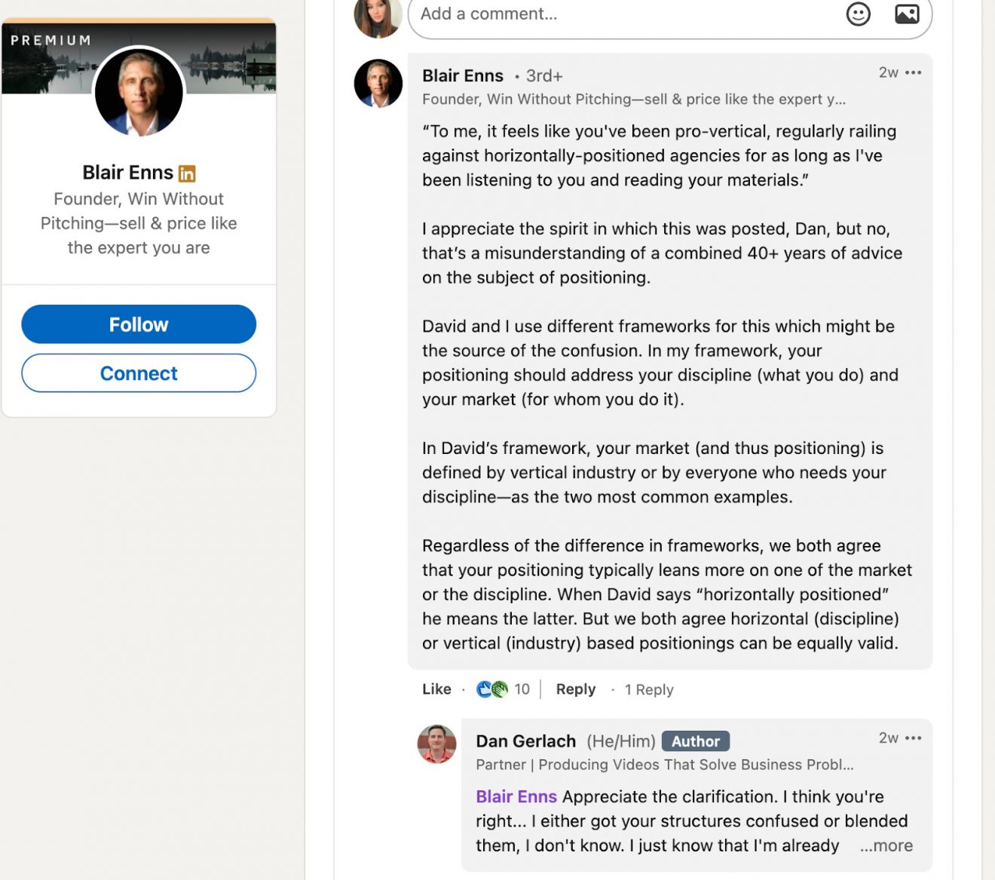The height and width of the screenshot is (880, 995).
Task: Reply to Blair Enns' comment
Action: click(575, 688)
